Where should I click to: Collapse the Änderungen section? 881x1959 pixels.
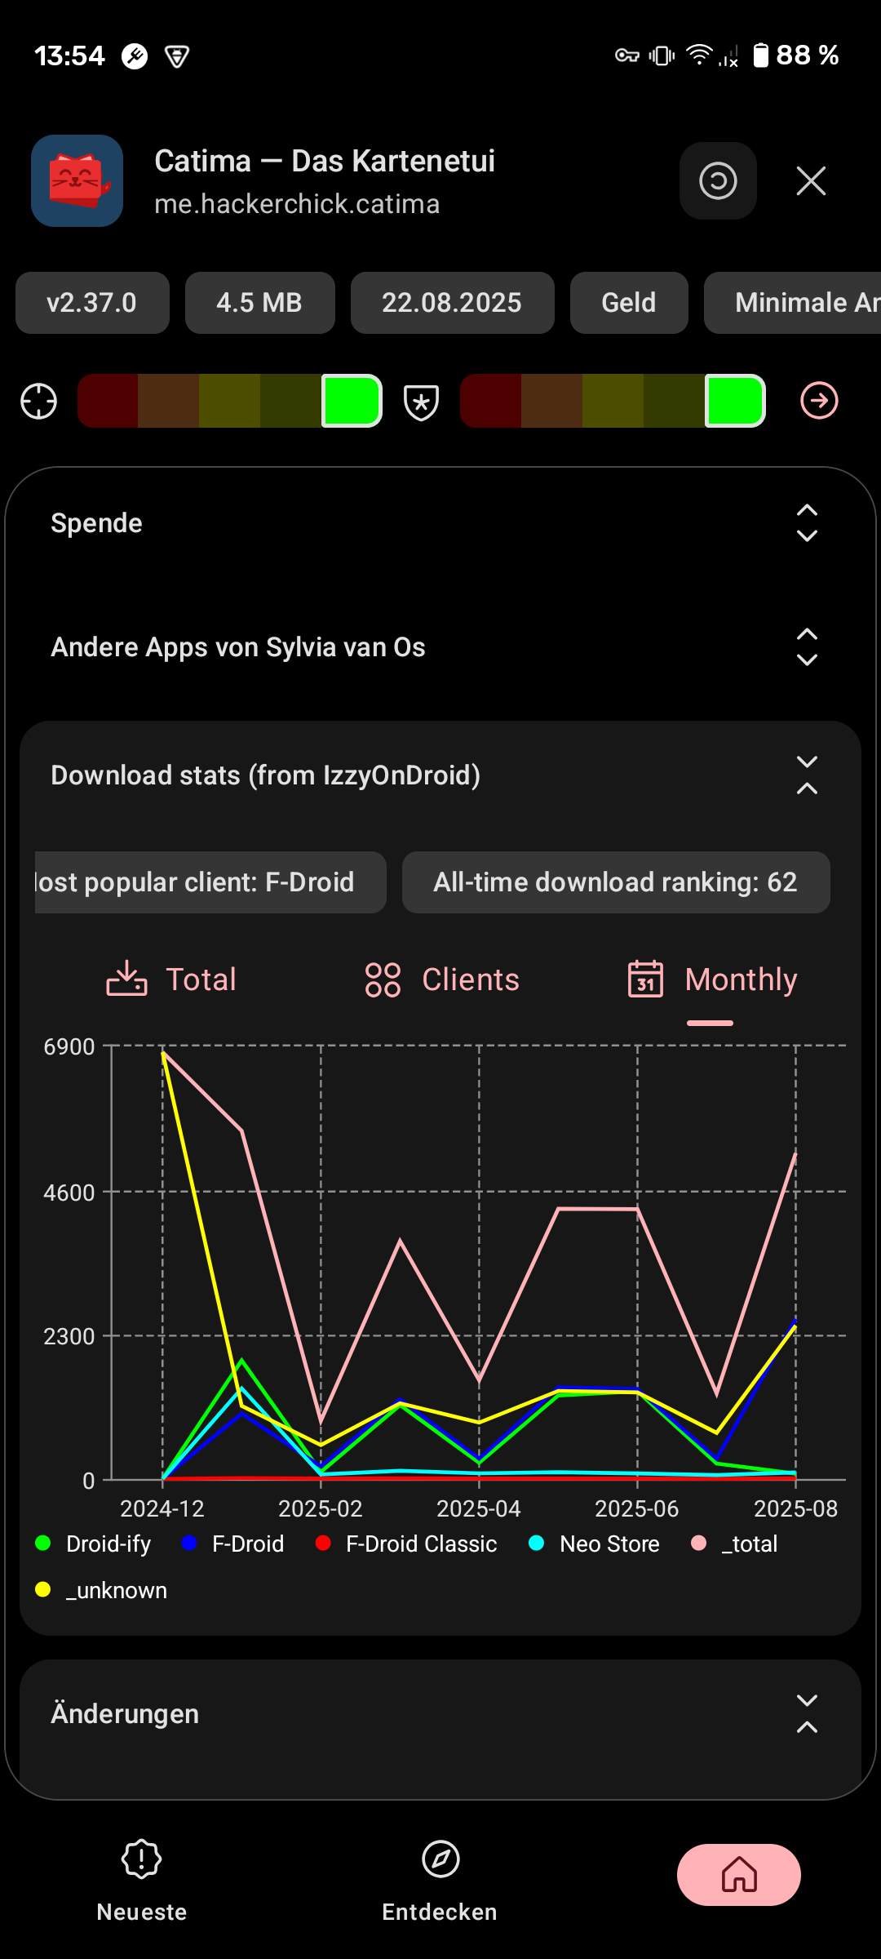click(806, 1713)
